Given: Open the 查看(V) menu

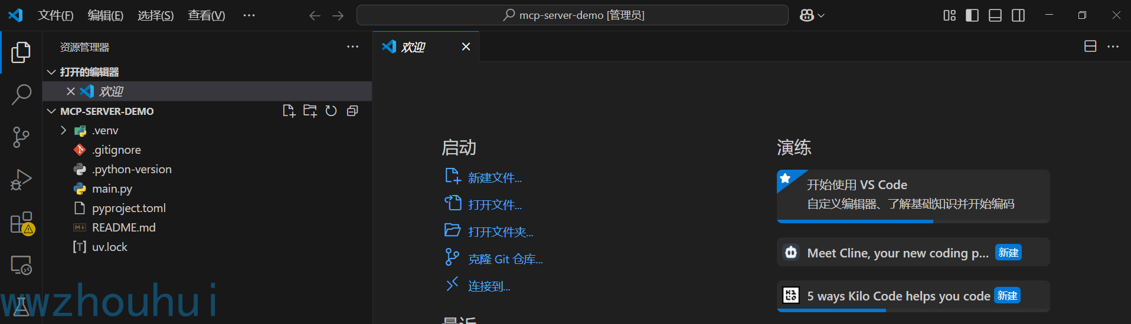Looking at the screenshot, I should (x=207, y=15).
